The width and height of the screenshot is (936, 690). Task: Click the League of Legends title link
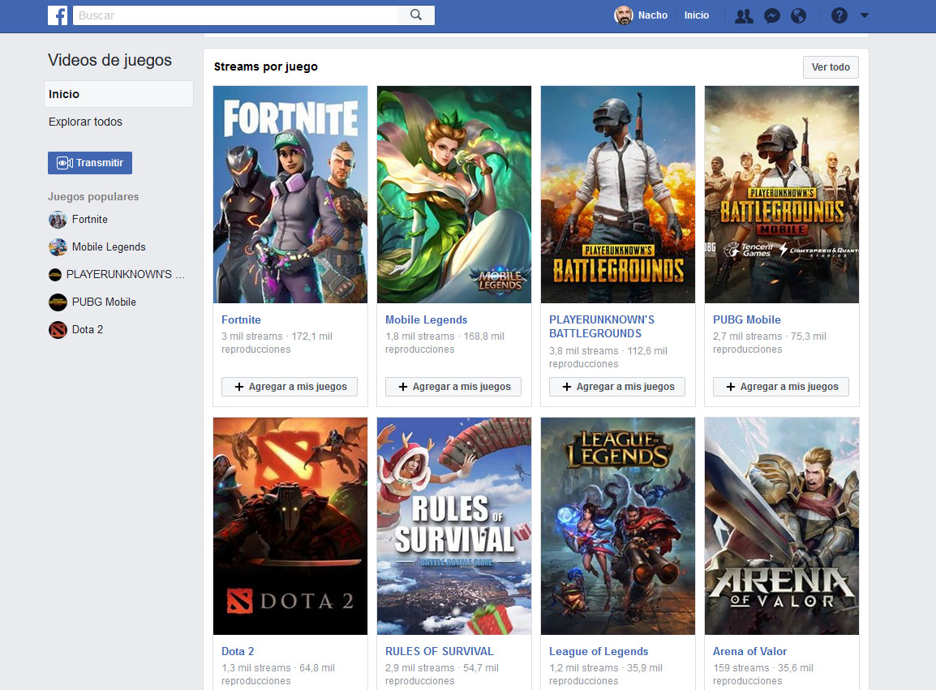(x=599, y=651)
